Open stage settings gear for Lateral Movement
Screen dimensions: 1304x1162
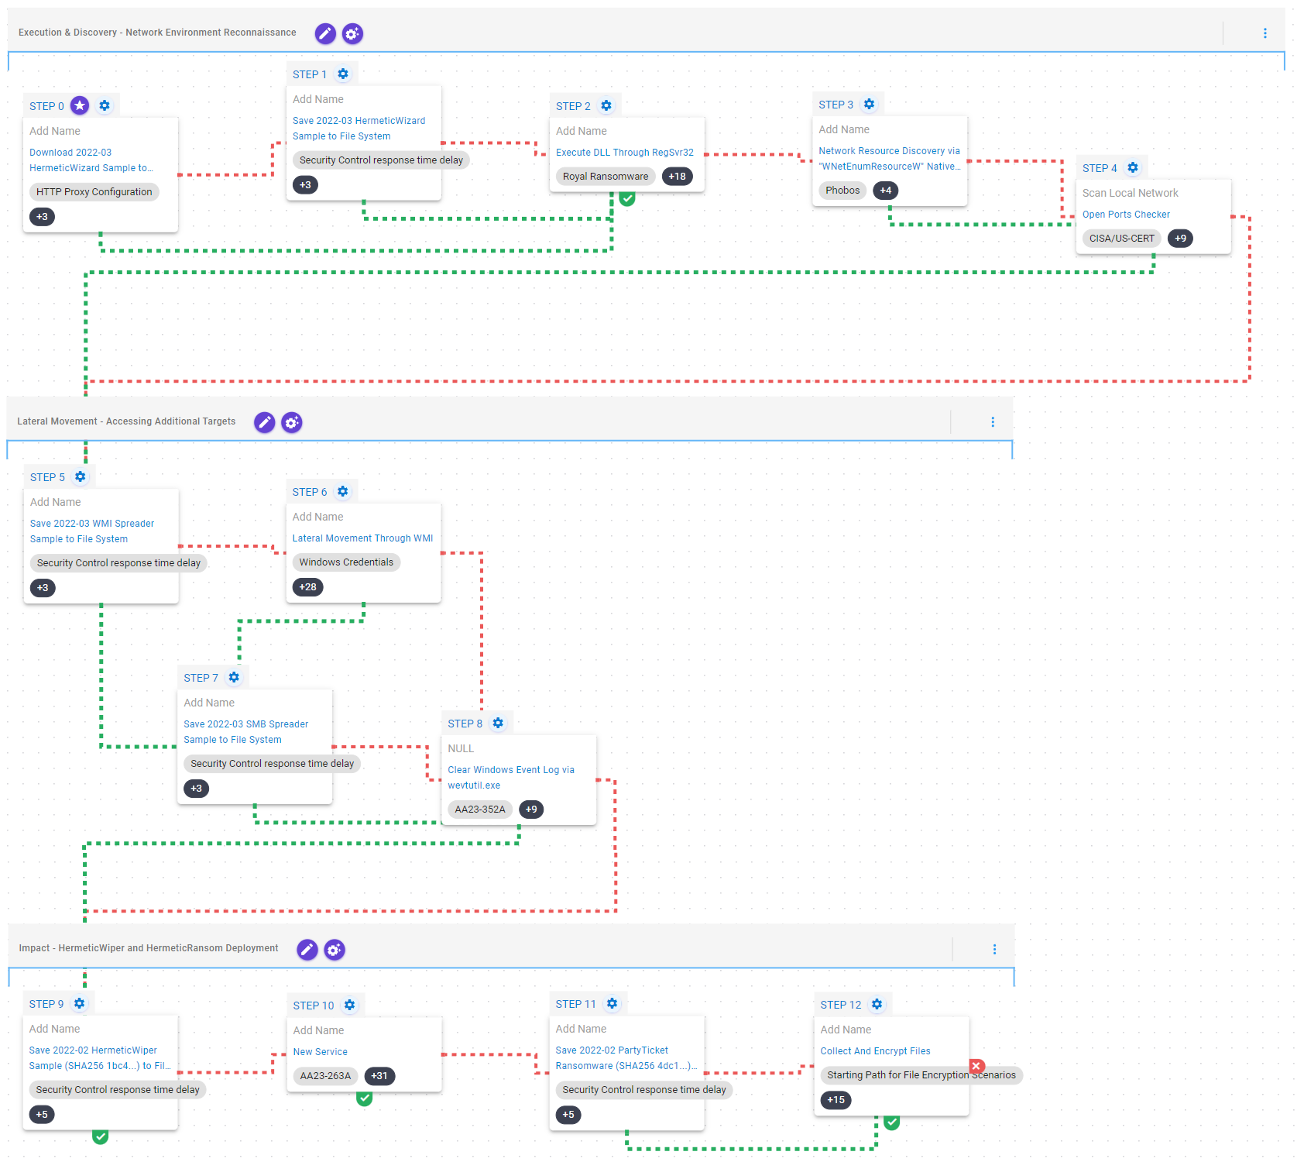pos(292,422)
